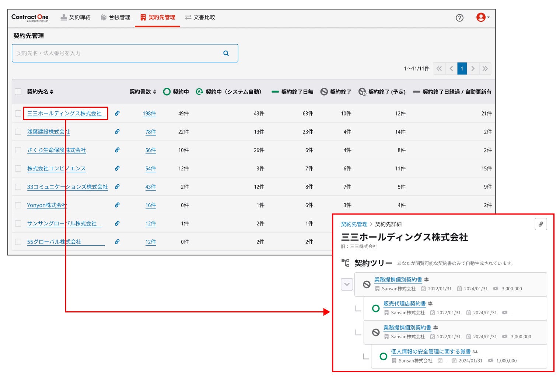
Task: Click link icon in 契約先詳細 panel corner
Action: (541, 224)
